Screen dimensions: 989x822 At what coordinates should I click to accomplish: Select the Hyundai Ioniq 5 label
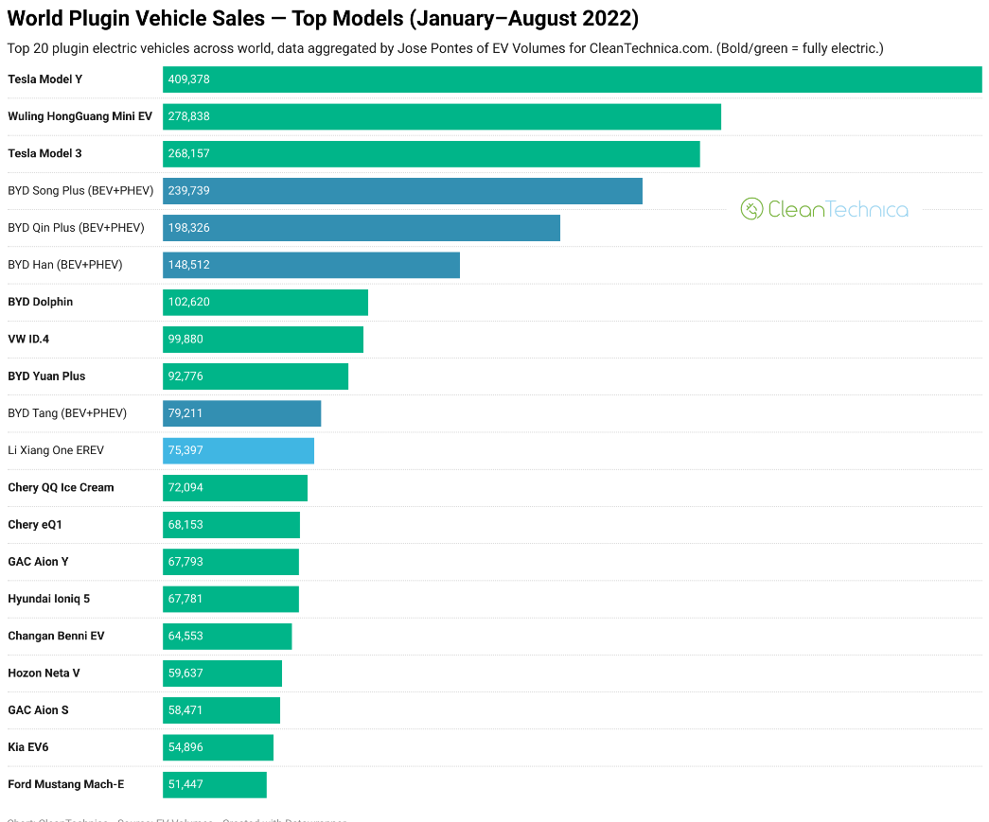[x=49, y=599]
